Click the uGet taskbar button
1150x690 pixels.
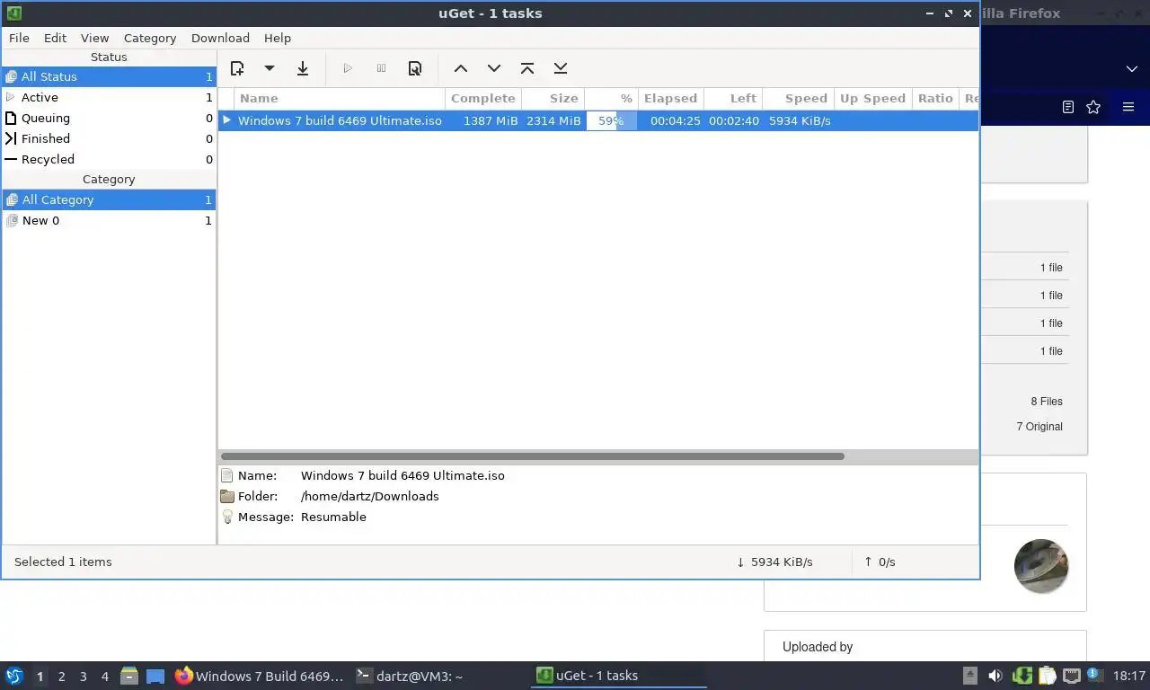pos(618,676)
